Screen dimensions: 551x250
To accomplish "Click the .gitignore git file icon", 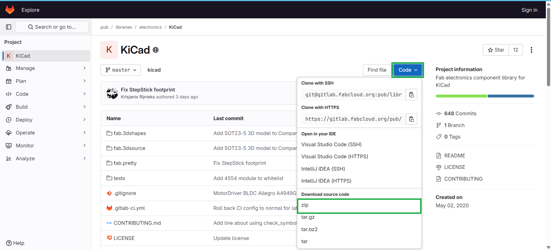I will pos(109,193).
